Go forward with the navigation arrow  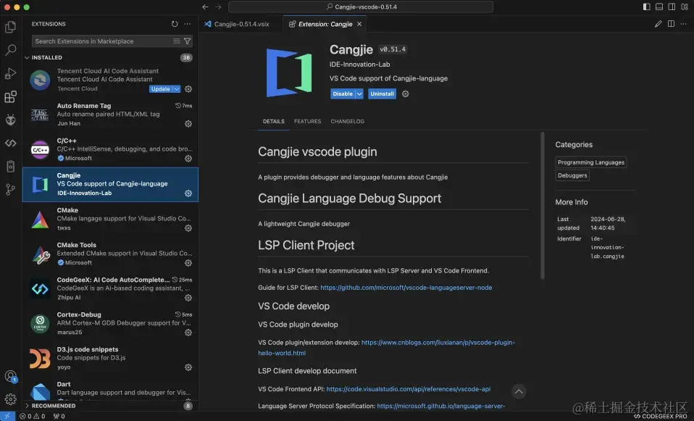[218, 7]
